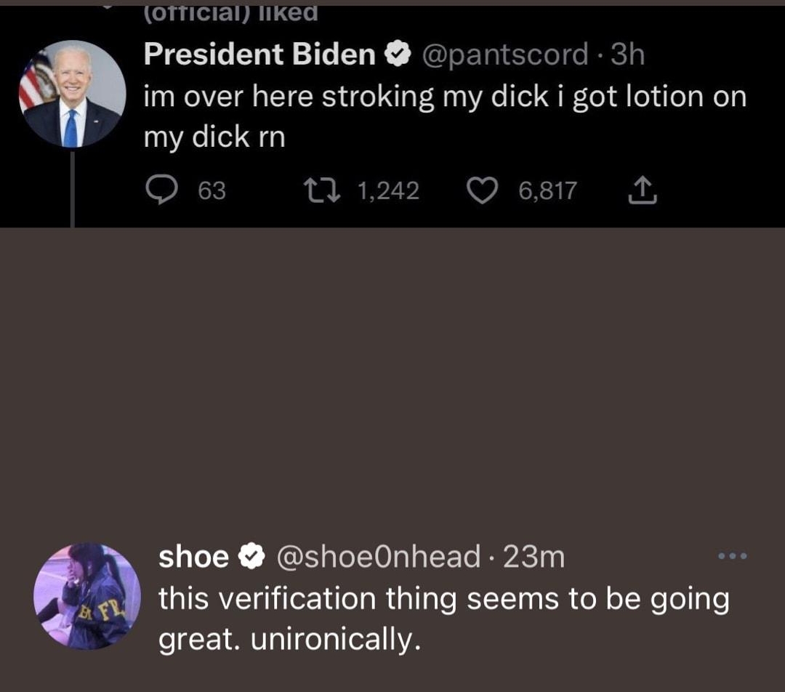Viewport: 785px width, 692px height.
Task: Like the tweet with the heart icon
Action: tap(479, 190)
